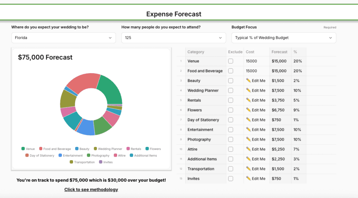Click the pencil icon in Rentals row
Image resolution: width=358 pixels, height=198 pixels.
(249, 100)
